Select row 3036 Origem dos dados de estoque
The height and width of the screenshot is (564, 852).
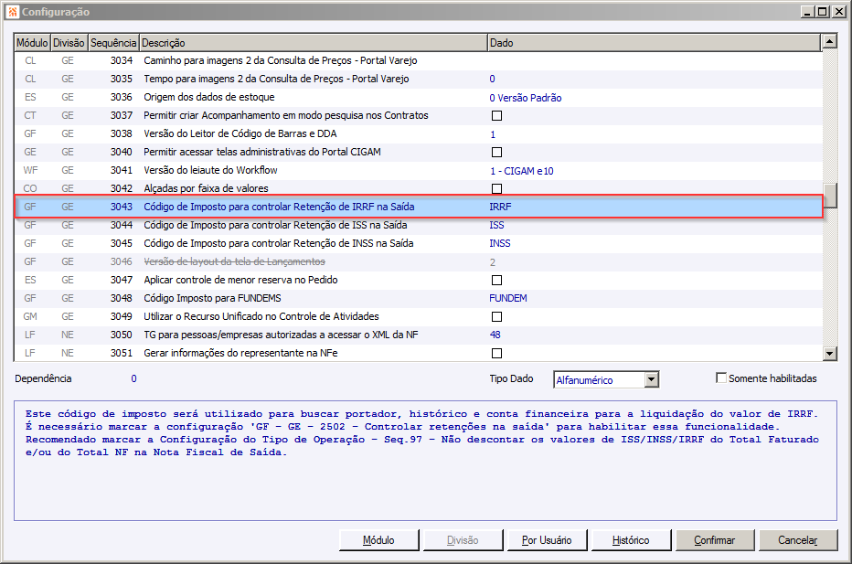tap(418, 97)
